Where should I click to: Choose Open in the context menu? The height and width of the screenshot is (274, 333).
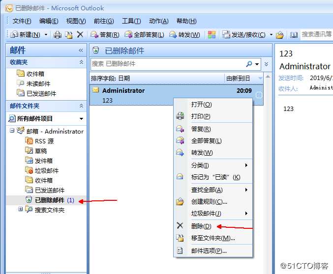click(x=213, y=105)
